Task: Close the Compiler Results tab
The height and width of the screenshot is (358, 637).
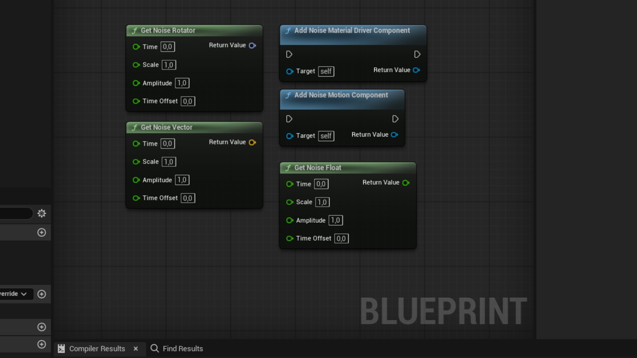Action: (x=135, y=349)
